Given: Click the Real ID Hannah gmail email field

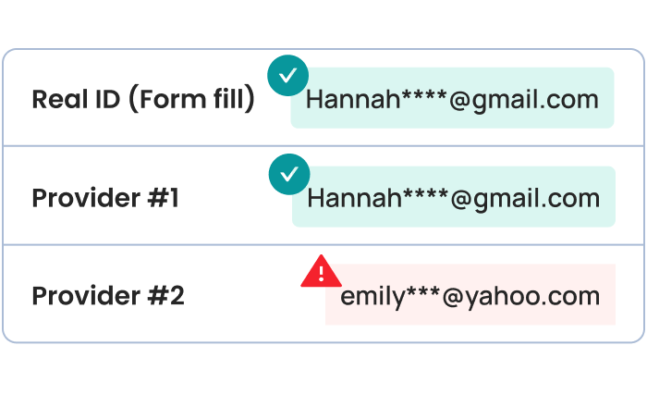Looking at the screenshot, I should [452, 99].
